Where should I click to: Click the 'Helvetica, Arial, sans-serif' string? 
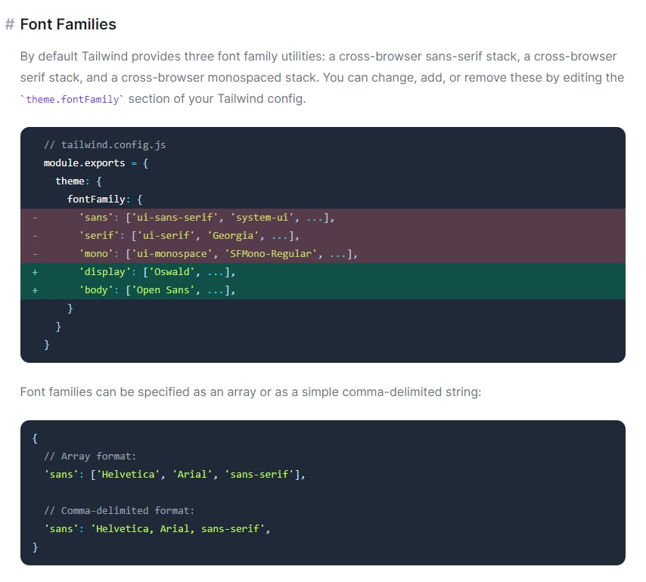coord(178,529)
